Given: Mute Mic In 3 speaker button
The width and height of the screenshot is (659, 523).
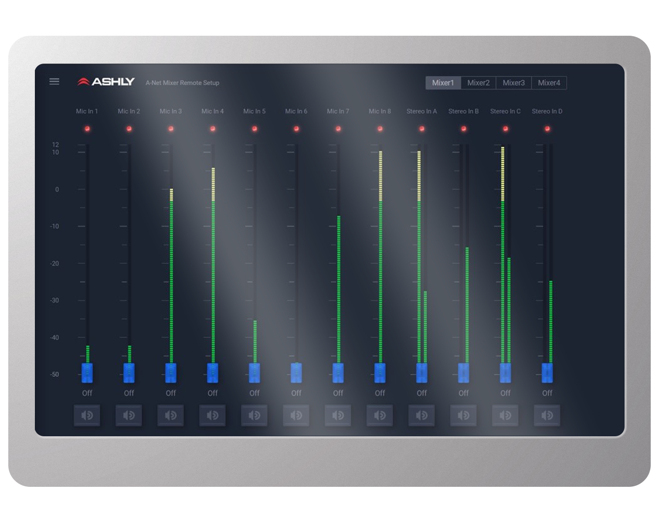Looking at the screenshot, I should pos(170,416).
